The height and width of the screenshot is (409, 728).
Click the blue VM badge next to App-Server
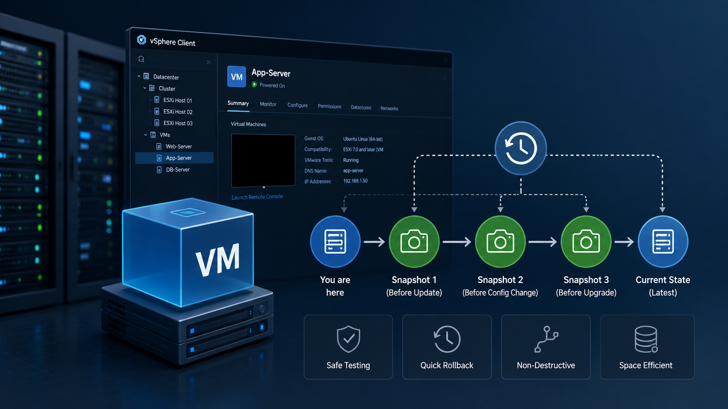point(236,77)
